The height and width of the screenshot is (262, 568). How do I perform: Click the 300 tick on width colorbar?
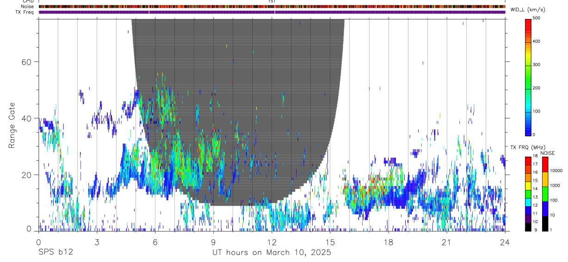click(537, 65)
